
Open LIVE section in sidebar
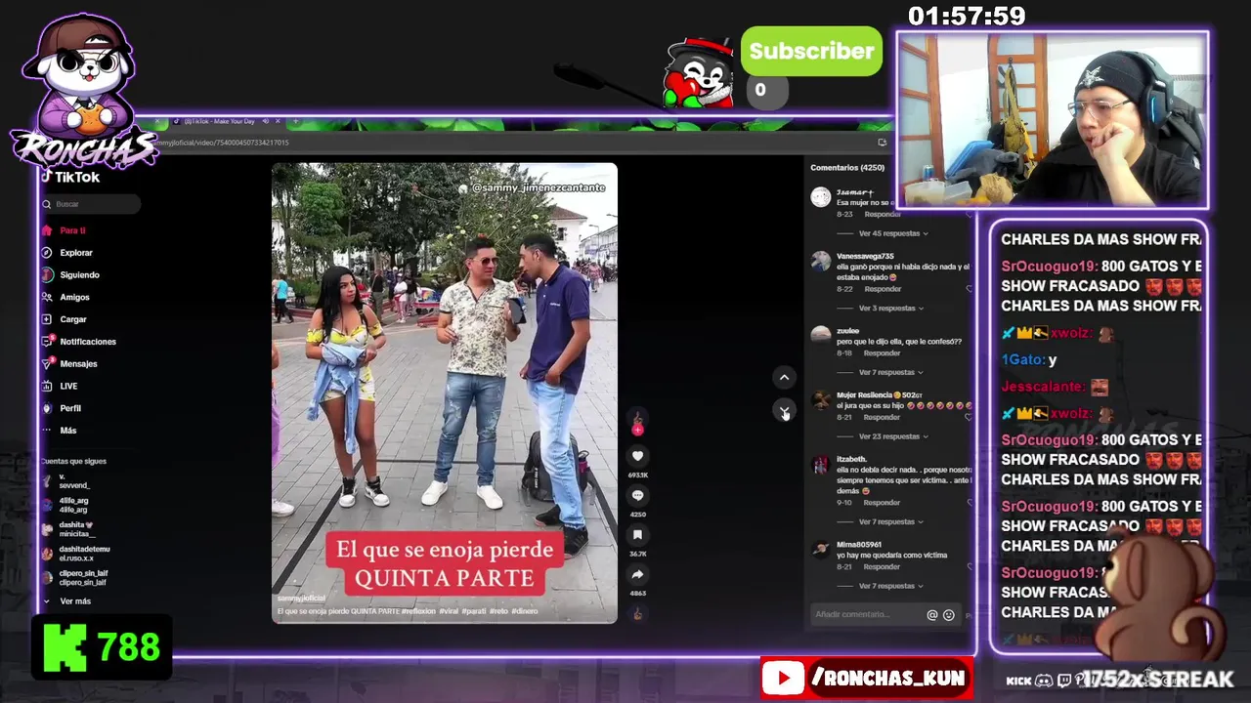(68, 386)
